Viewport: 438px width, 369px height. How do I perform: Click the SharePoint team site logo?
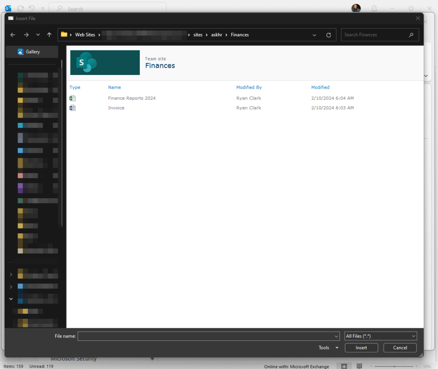point(105,62)
